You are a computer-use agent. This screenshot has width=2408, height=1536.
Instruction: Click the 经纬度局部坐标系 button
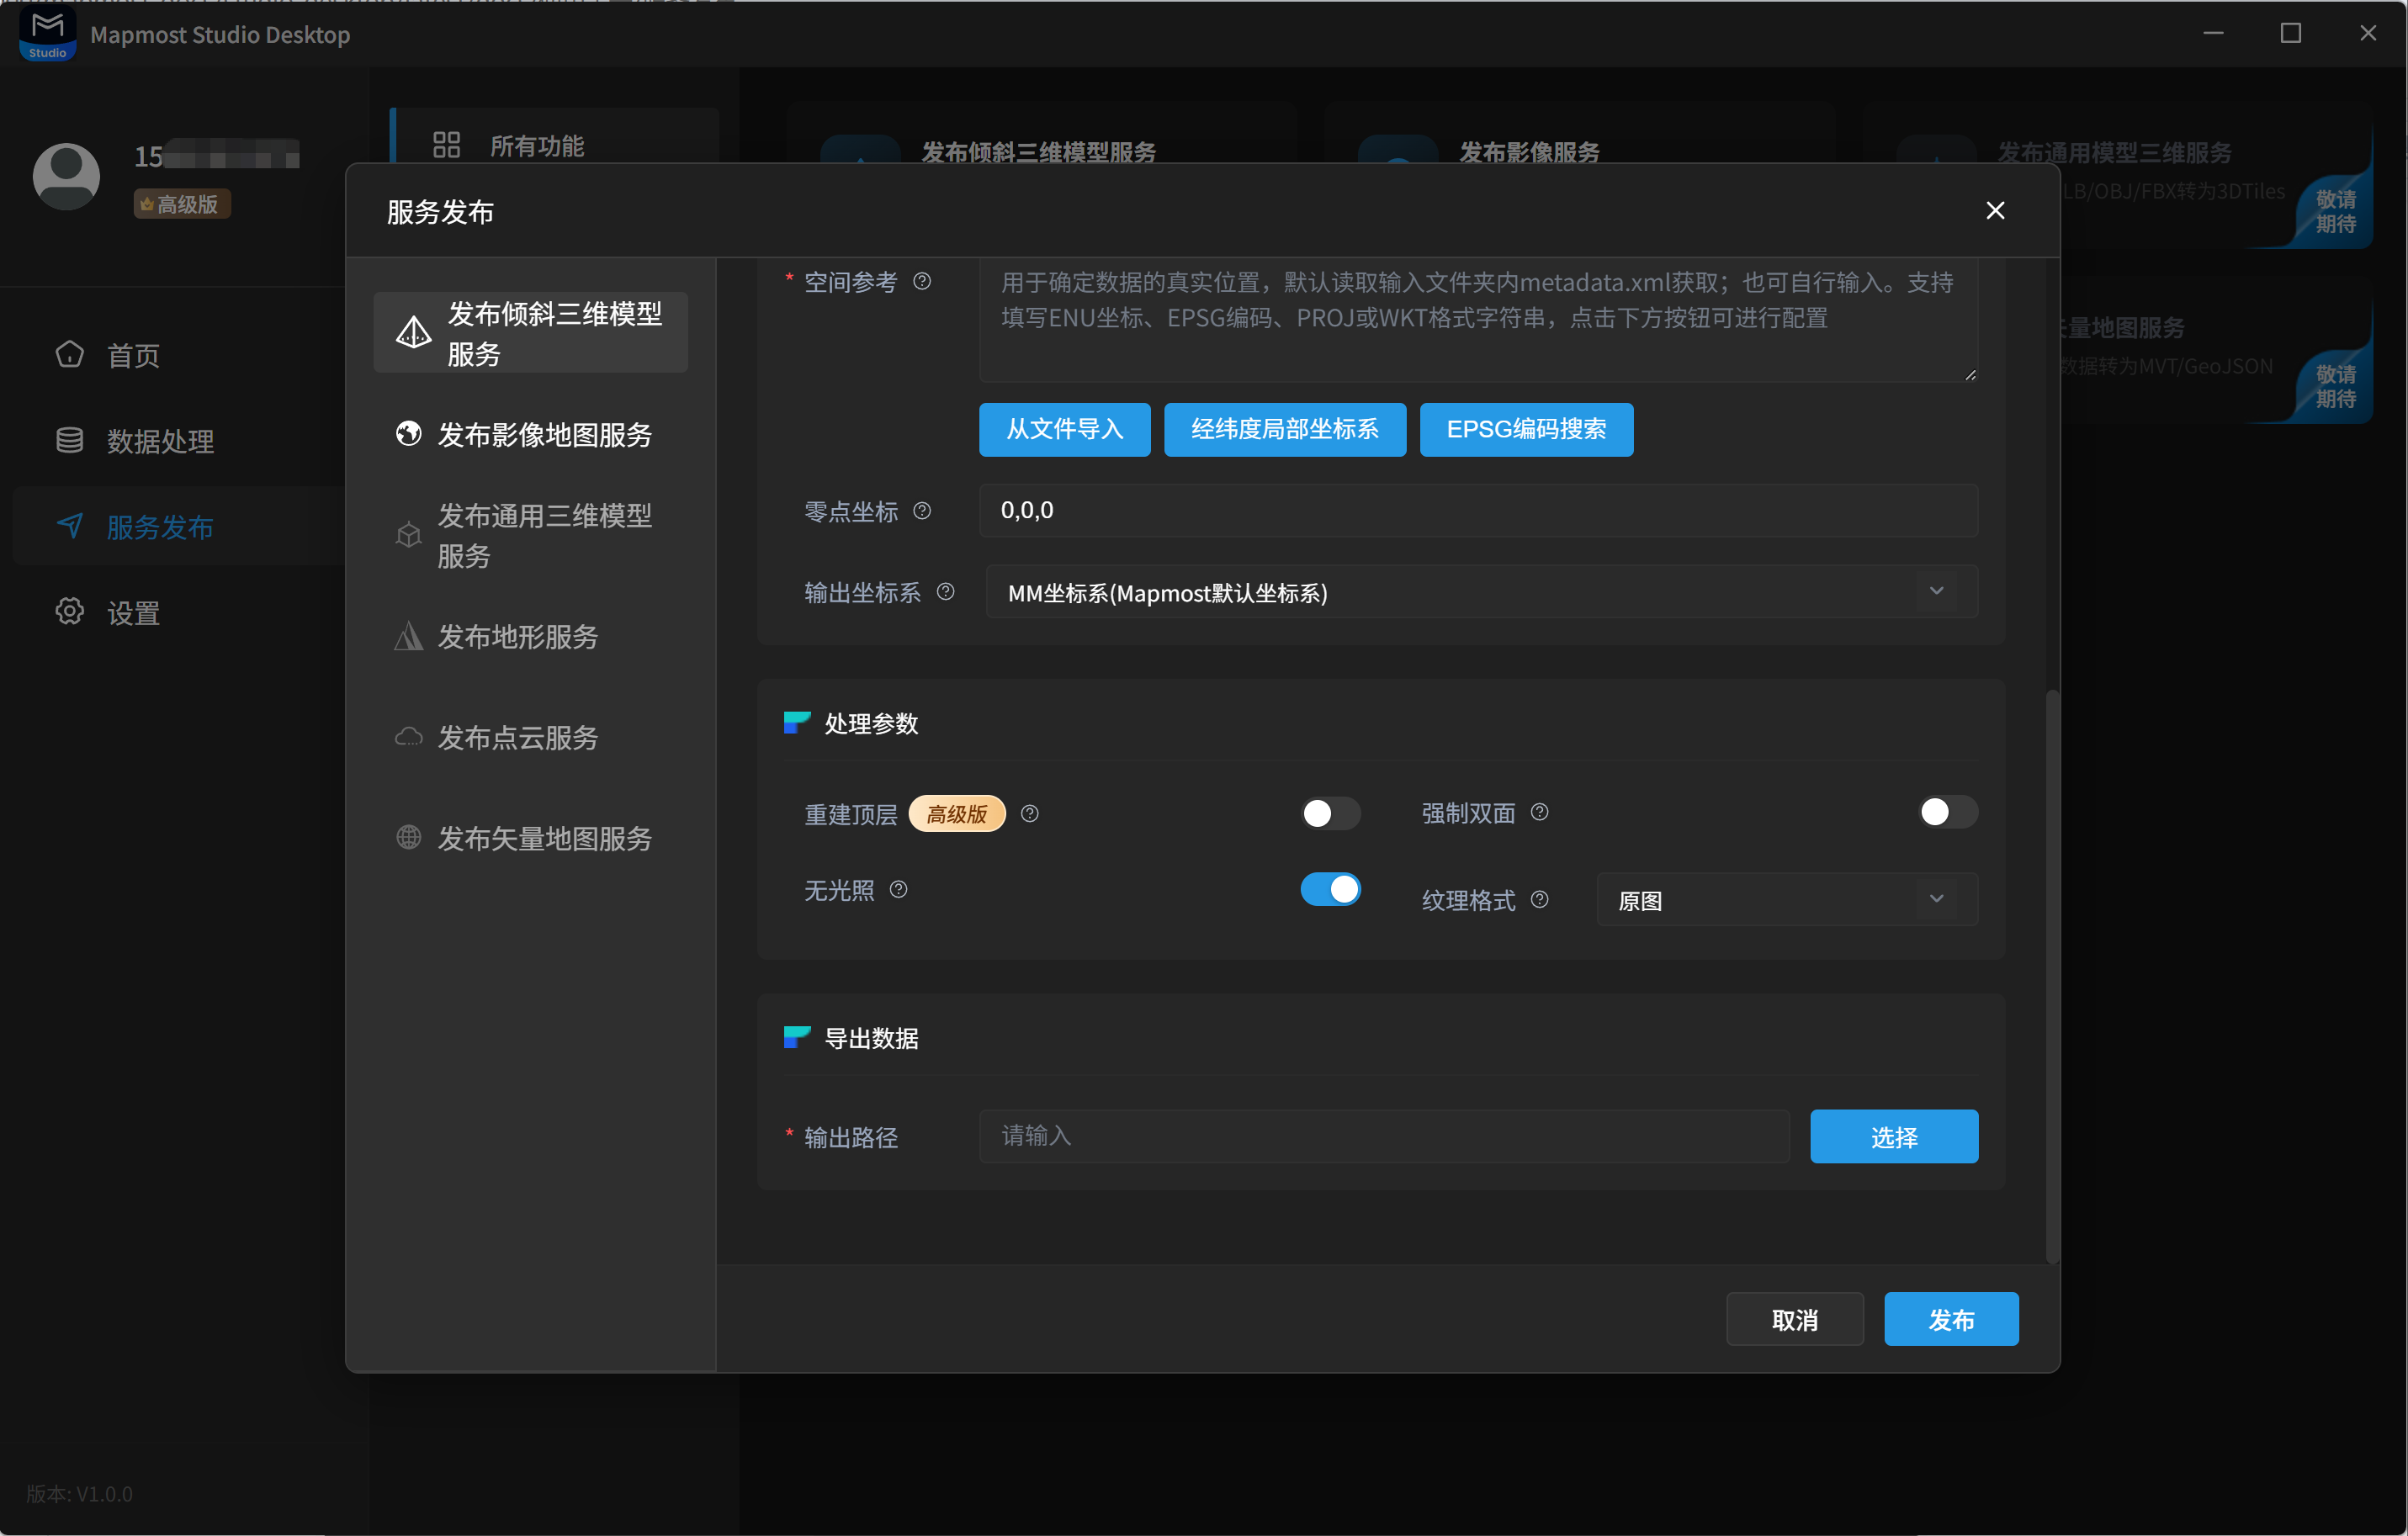1284,429
